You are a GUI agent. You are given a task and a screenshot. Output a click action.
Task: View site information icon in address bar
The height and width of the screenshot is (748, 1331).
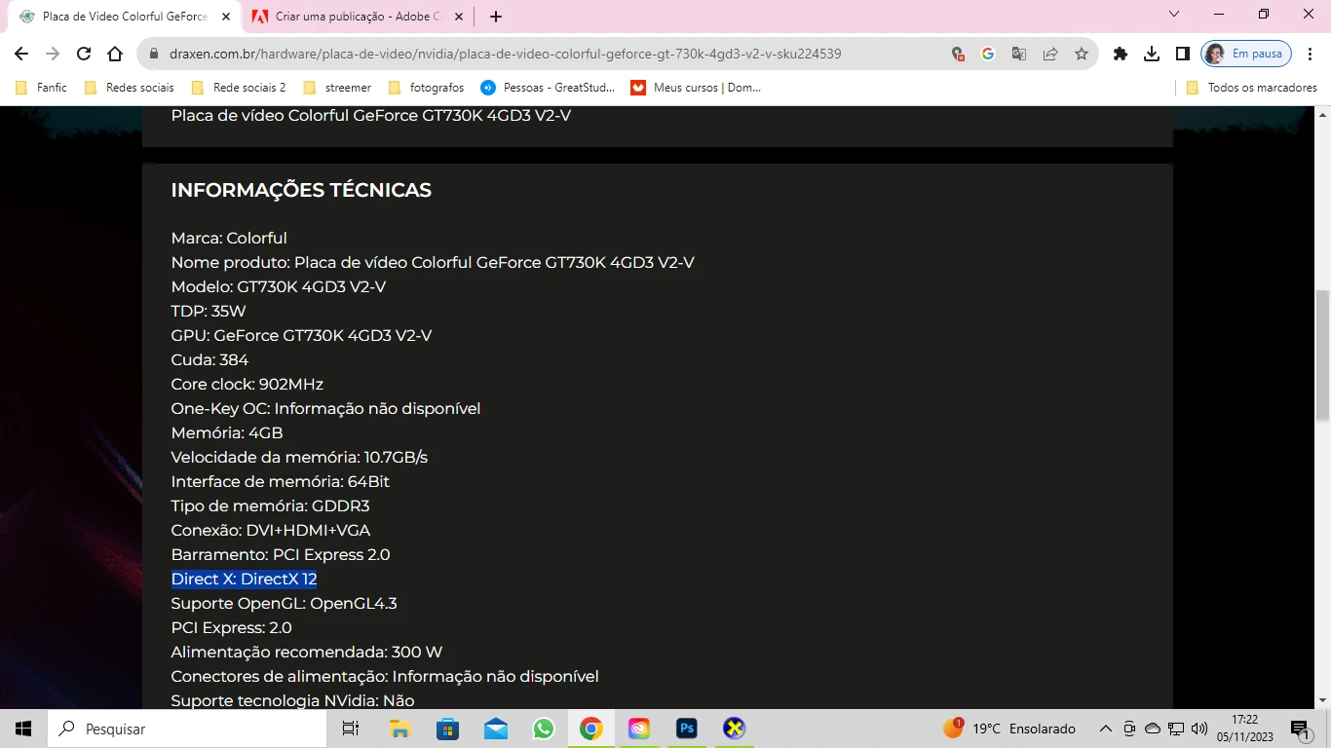[x=153, y=55]
